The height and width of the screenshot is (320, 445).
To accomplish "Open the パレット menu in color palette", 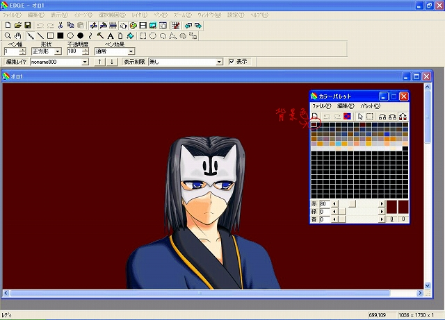I will 371,106.
